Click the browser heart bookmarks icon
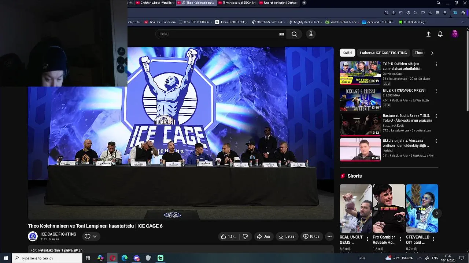This screenshot has height=263, width=469. pos(423,13)
